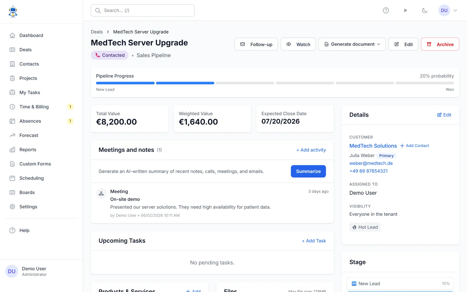The height and width of the screenshot is (292, 467).
Task: Expand user menu chevron
Action: (455, 11)
